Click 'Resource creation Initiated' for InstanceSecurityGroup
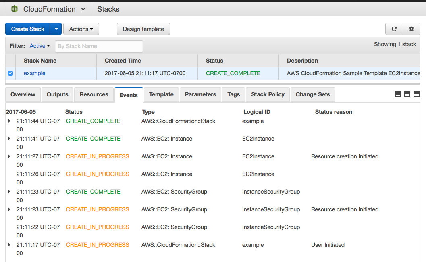 tap(345, 209)
